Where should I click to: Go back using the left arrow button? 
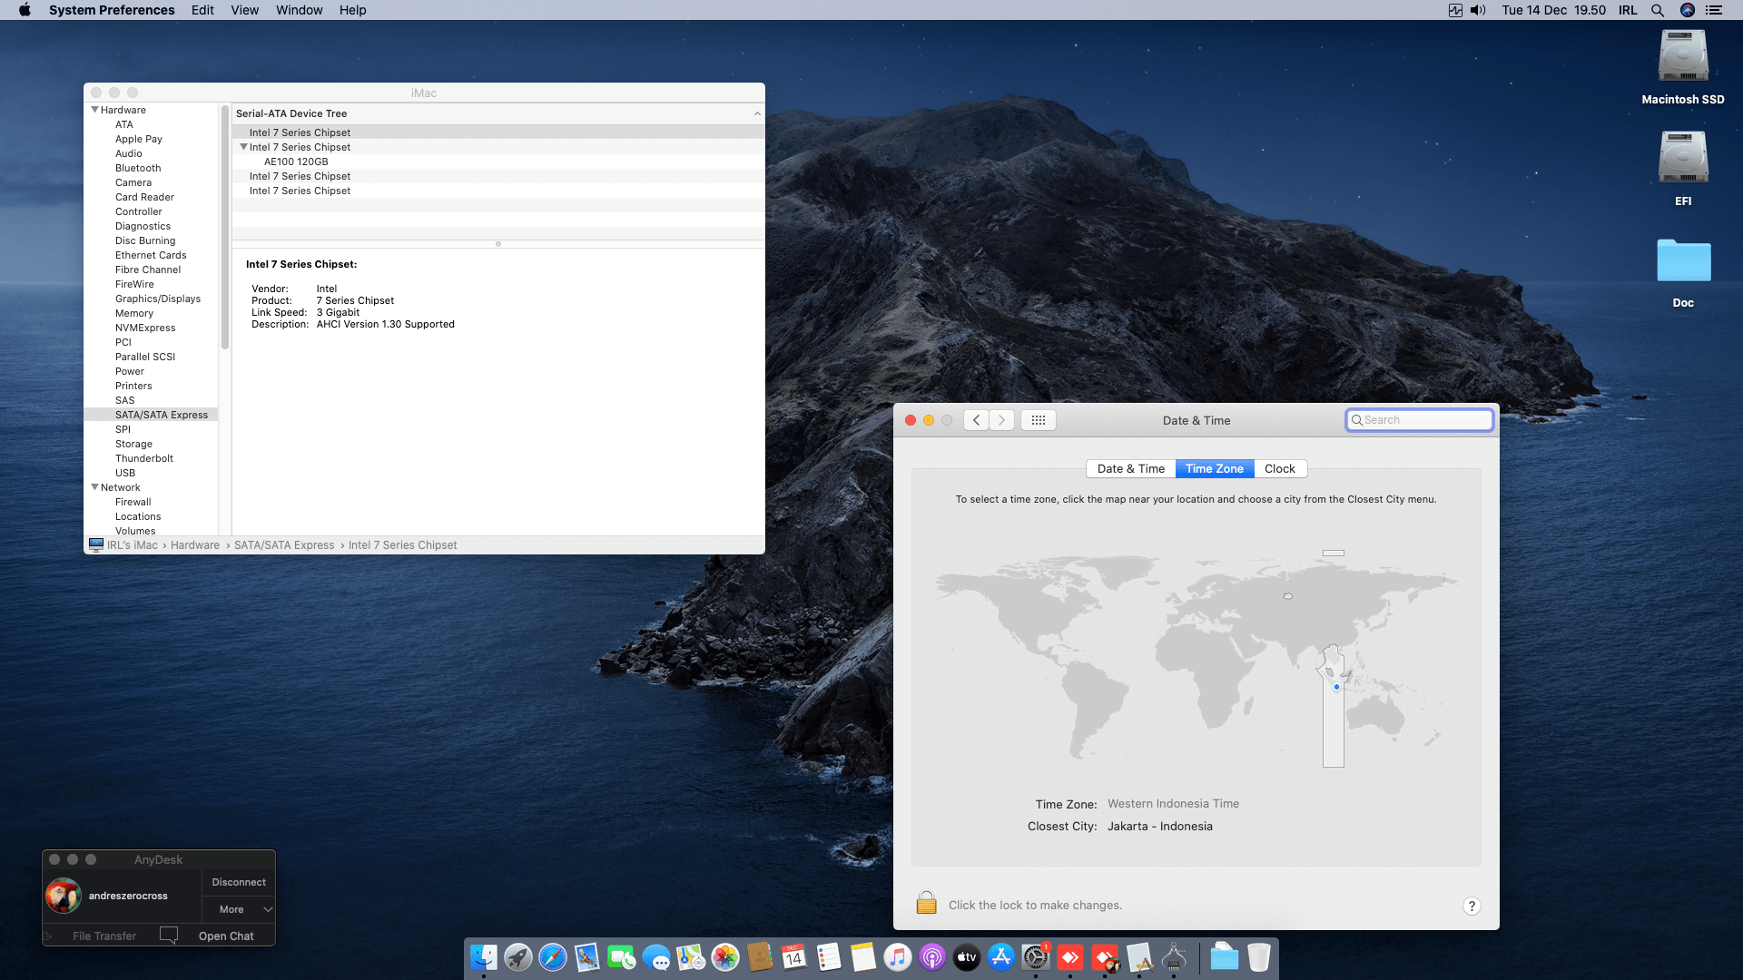[976, 420]
